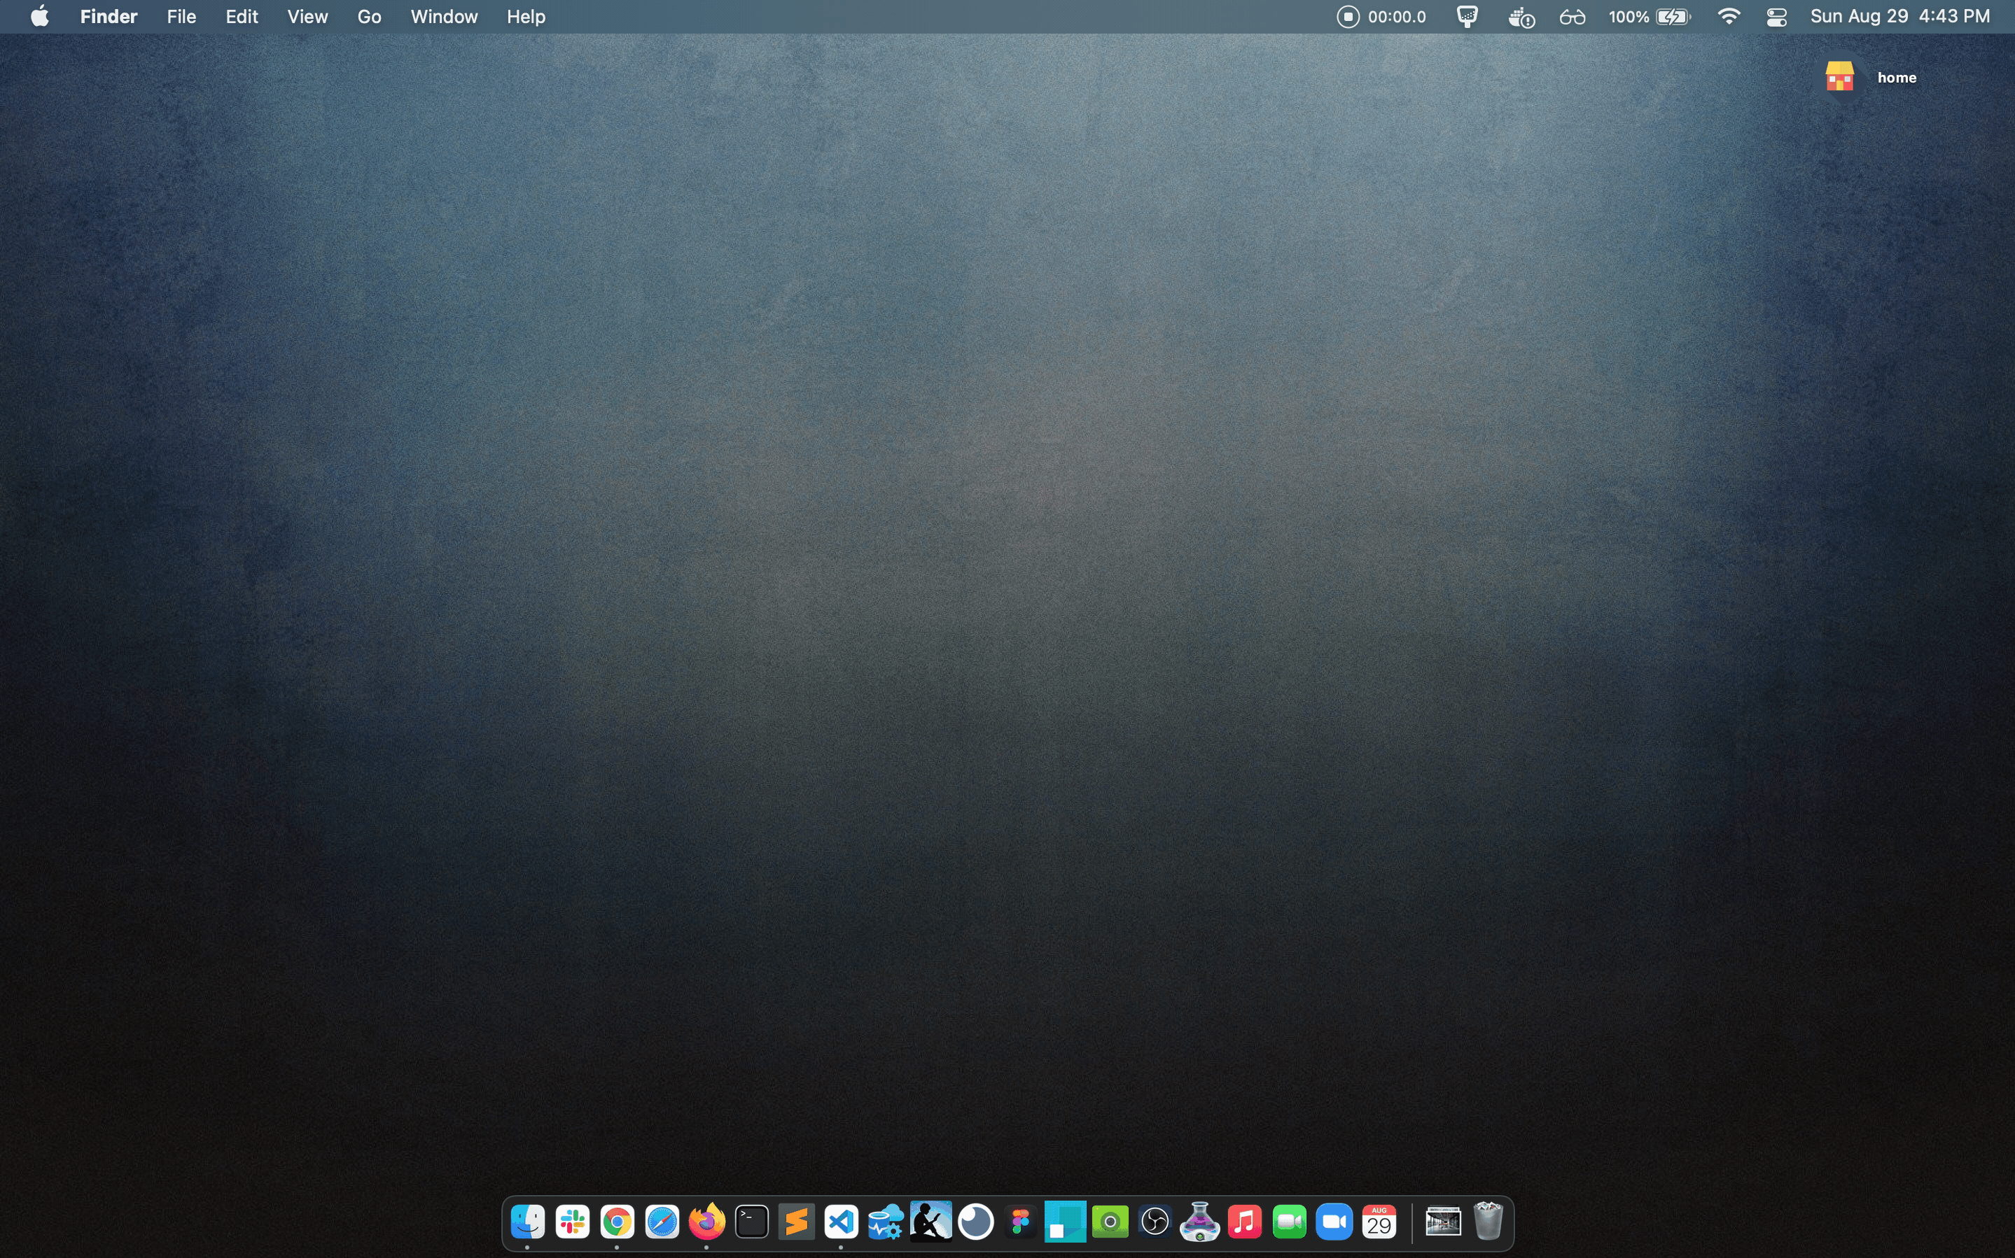Open the Help menu

point(526,17)
